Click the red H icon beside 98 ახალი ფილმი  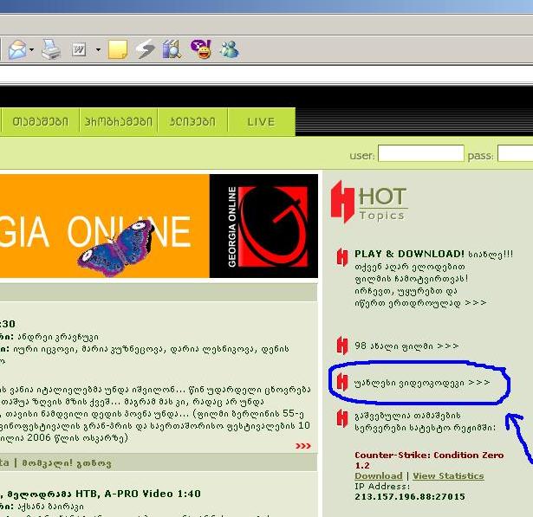click(x=342, y=346)
